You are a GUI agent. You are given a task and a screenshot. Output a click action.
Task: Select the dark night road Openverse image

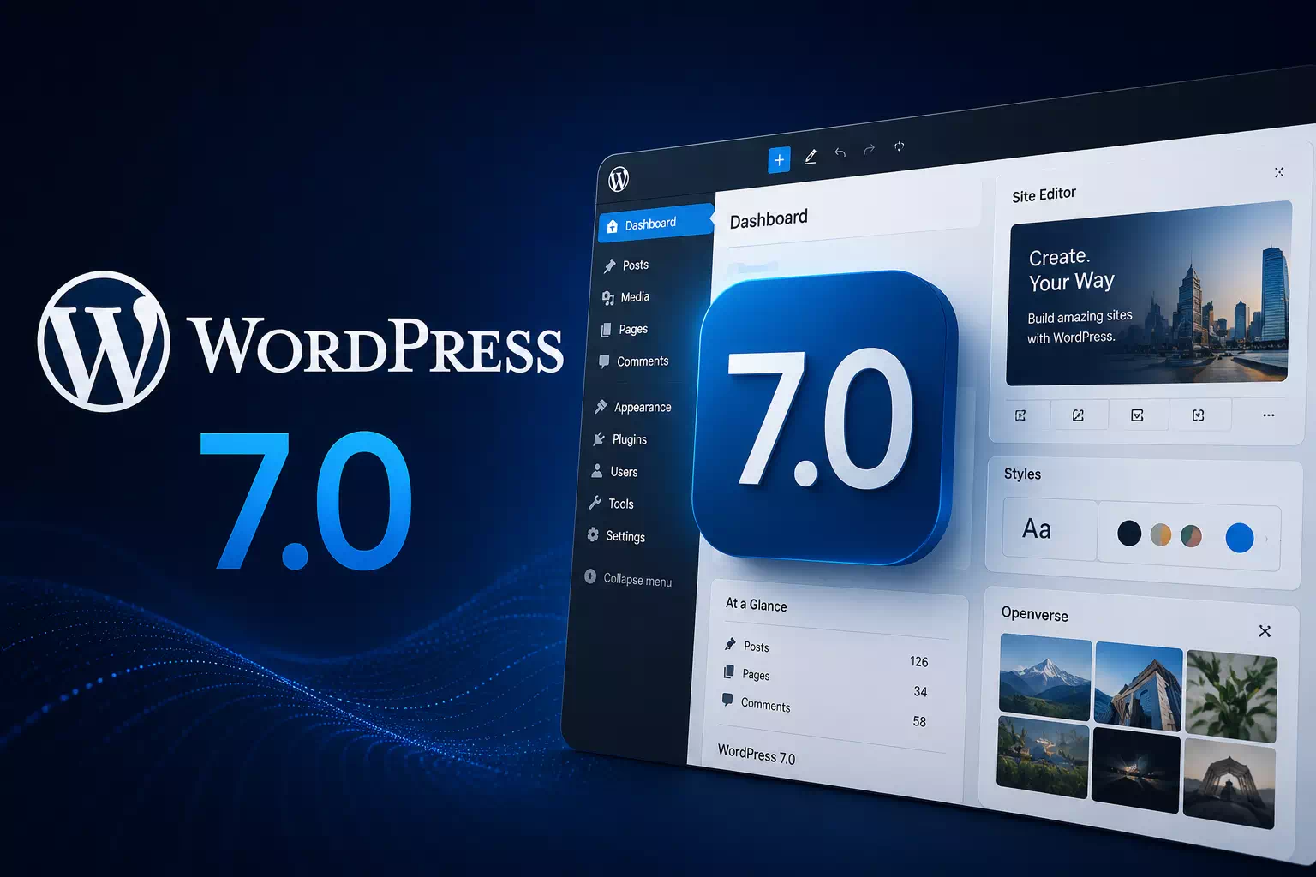click(x=1136, y=770)
